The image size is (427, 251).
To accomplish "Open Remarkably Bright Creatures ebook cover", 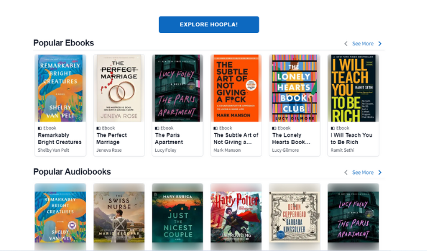I will point(60,88).
